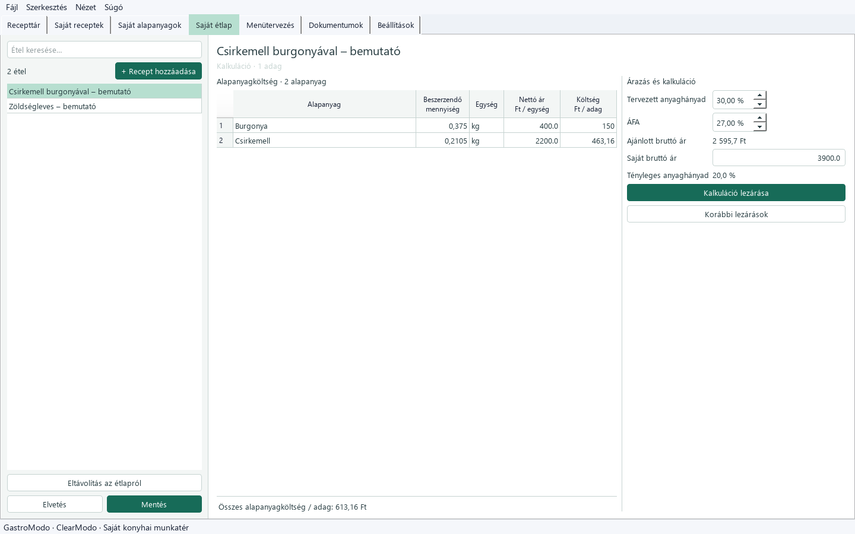The width and height of the screenshot is (855, 534).
Task: Click the Költség column header
Action: [588, 104]
